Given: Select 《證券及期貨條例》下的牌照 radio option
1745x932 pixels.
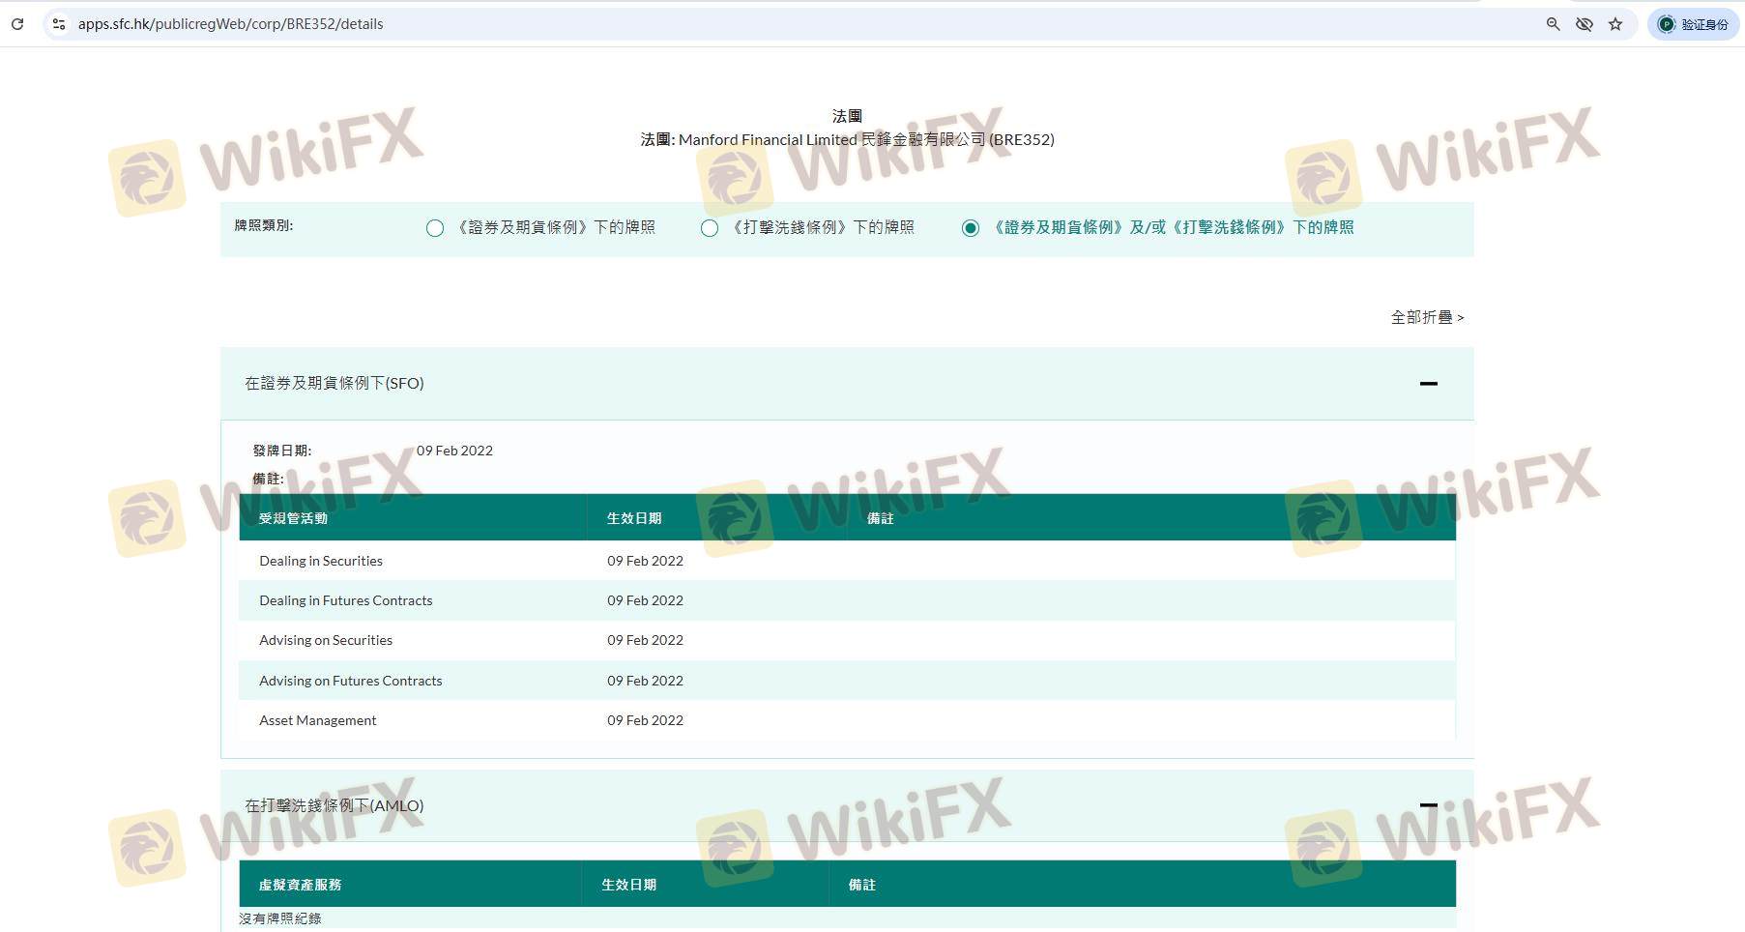Looking at the screenshot, I should coord(435,228).
